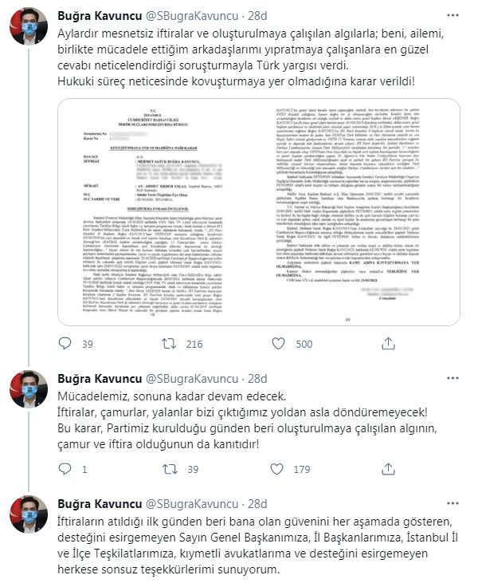Click profile avatar on second tweet
478x583 pixels.
(29, 389)
